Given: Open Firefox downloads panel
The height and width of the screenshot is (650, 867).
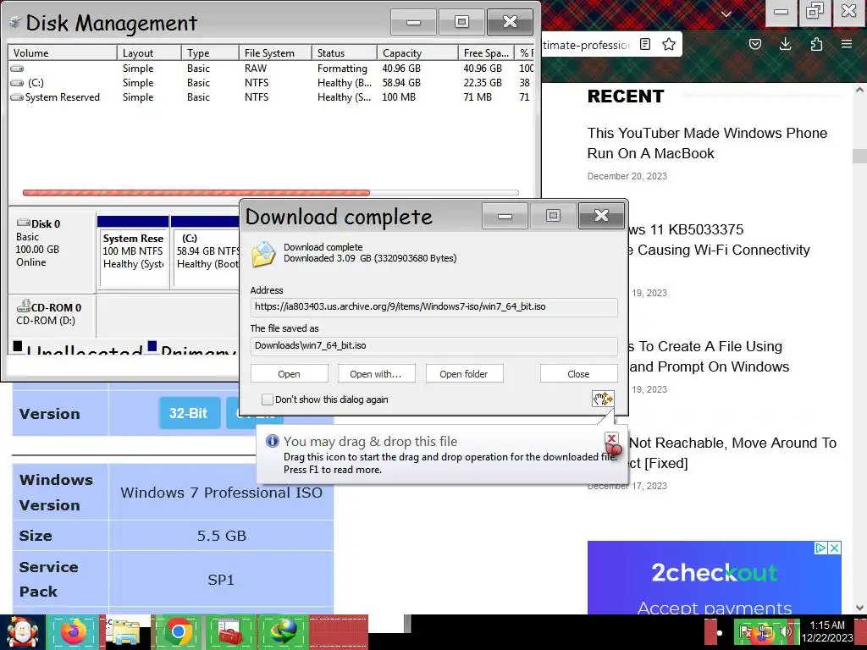Looking at the screenshot, I should [x=785, y=44].
